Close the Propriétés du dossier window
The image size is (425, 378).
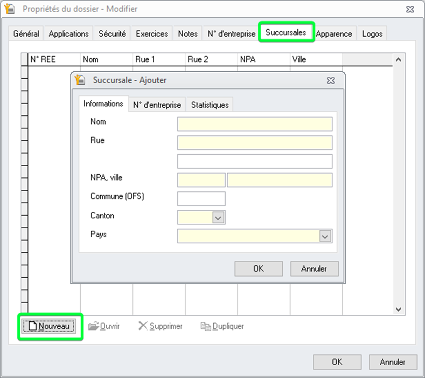410,9
